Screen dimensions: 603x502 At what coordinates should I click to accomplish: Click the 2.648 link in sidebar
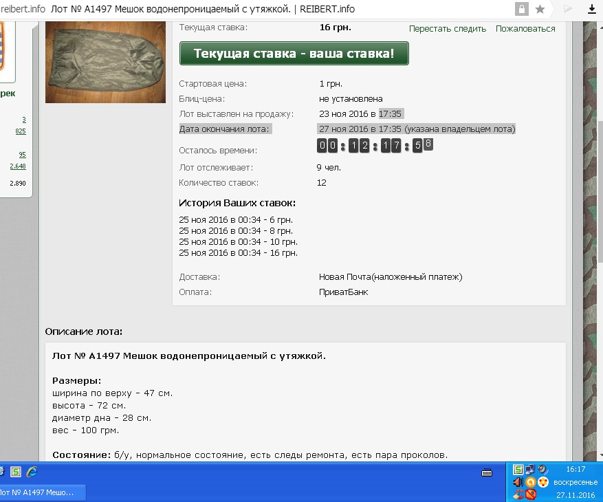point(18,166)
